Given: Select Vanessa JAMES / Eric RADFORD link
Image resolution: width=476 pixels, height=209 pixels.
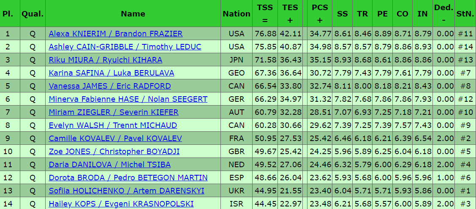Looking at the screenshot, I should coord(110,86).
